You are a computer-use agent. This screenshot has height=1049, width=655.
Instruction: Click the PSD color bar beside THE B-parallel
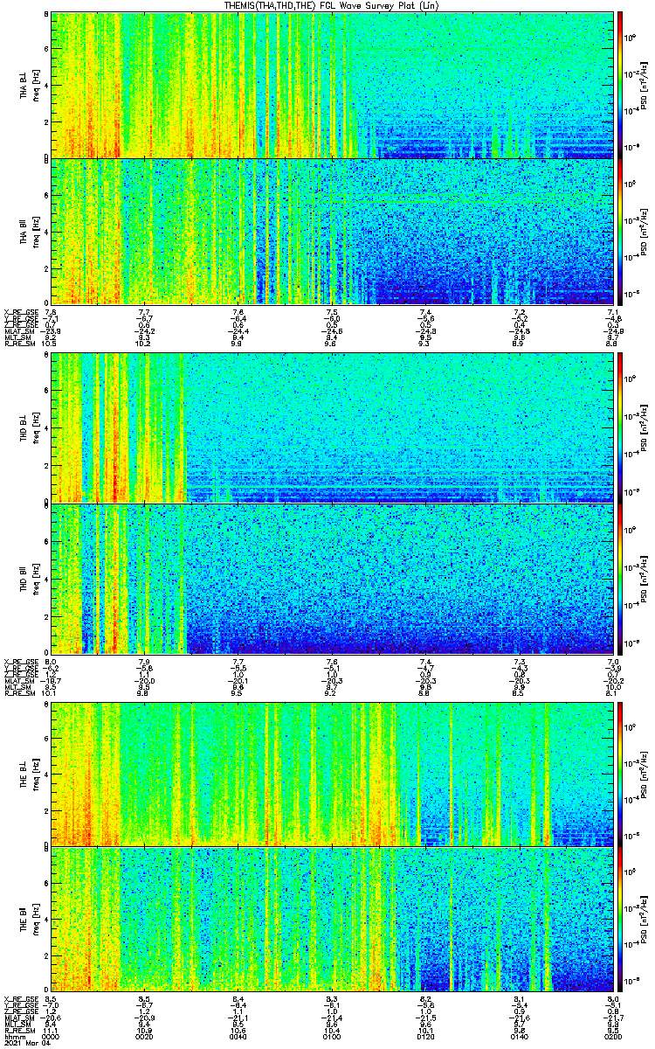[619, 919]
